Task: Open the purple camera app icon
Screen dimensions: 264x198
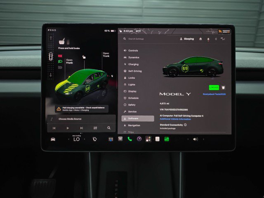Action: coord(139,139)
